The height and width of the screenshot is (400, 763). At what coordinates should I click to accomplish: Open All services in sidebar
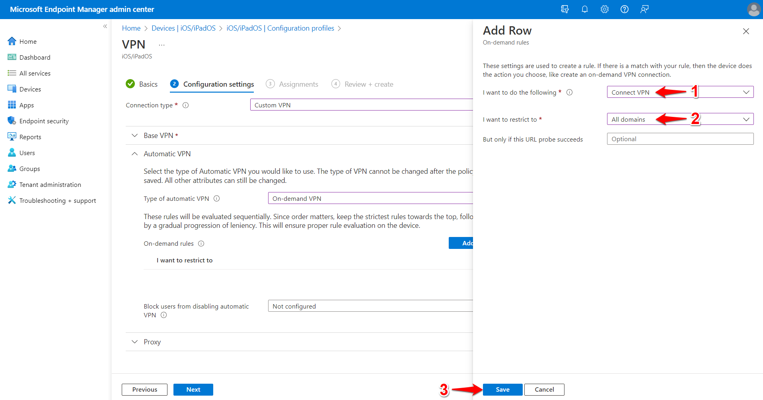(x=35, y=73)
